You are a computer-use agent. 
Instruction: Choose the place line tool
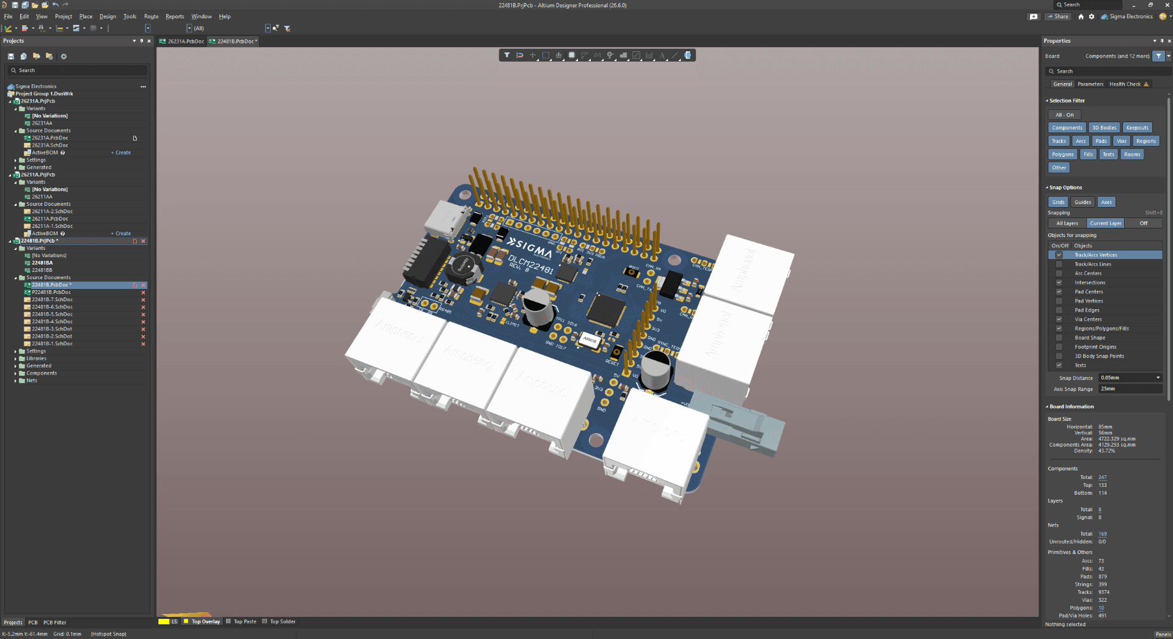[x=675, y=55]
